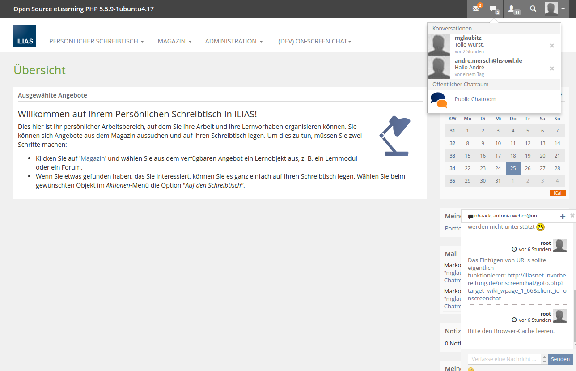Open the Administration menu
The width and height of the screenshot is (576, 371).
pos(234,41)
